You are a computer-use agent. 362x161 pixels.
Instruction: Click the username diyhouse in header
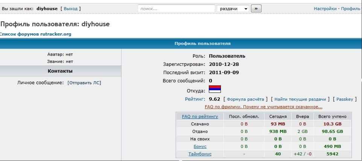click(x=47, y=9)
